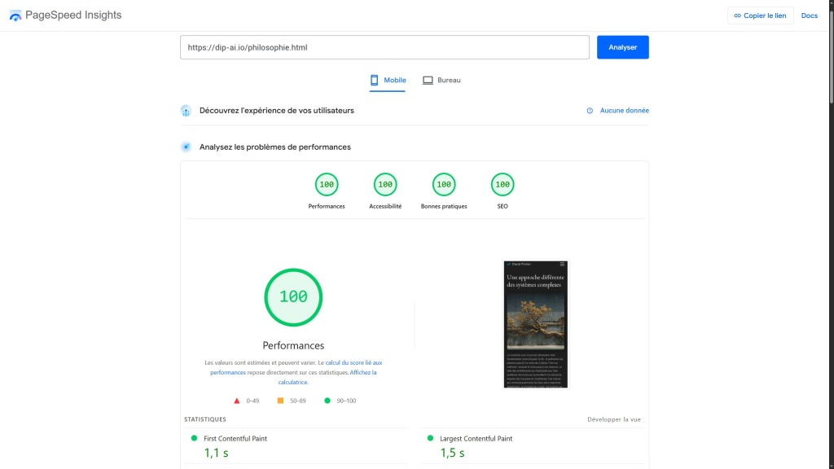Image resolution: width=834 pixels, height=469 pixels.
Task: Select the Performances score circle icon
Action: 327,184
